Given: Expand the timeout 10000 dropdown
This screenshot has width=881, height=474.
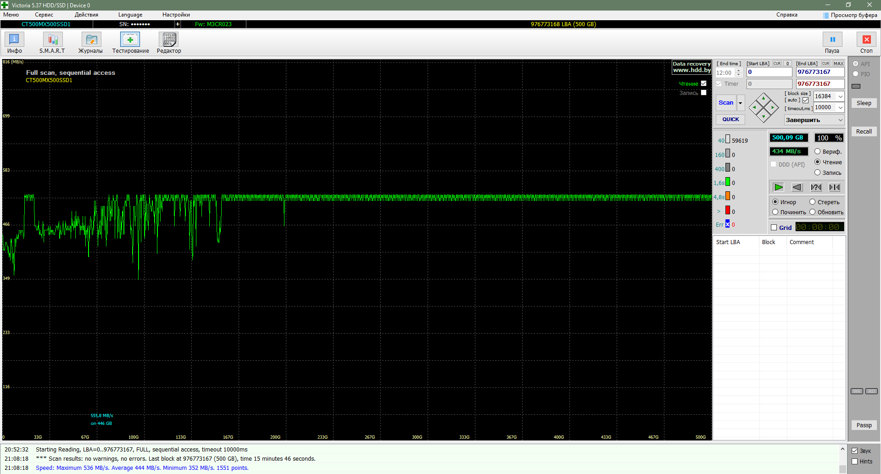Looking at the screenshot, I should pos(840,107).
